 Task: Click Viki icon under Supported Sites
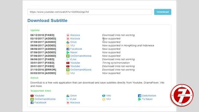click(x=104, y=96)
